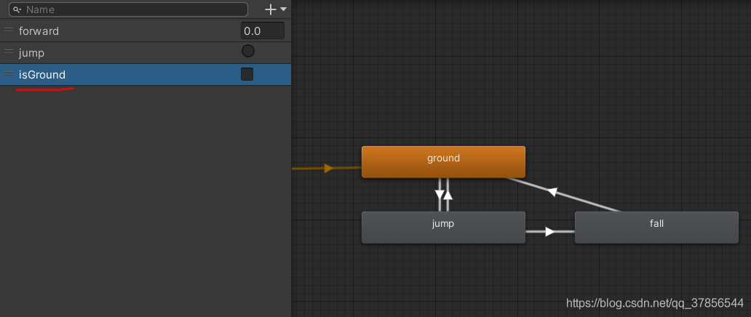Image resolution: width=751 pixels, height=317 pixels.
Task: Open the add parameter plus dropdown
Action: tap(275, 9)
